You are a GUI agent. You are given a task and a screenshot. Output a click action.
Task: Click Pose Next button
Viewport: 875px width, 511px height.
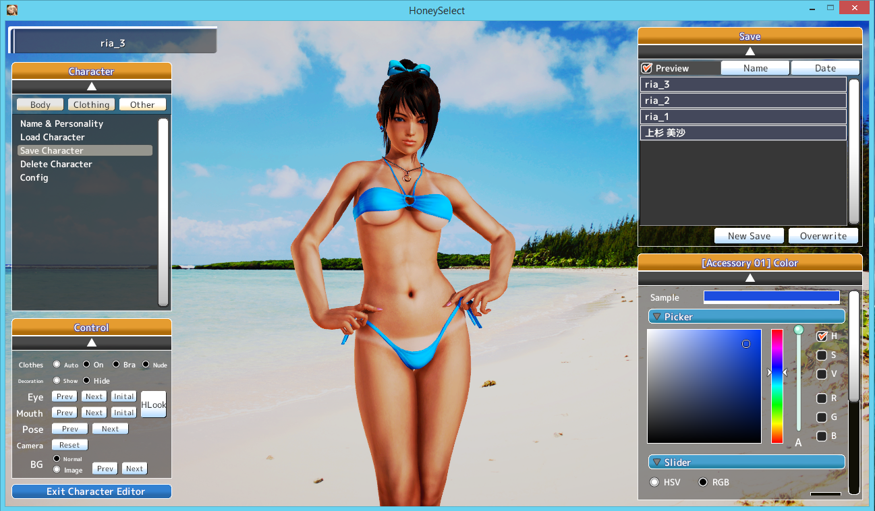pos(111,429)
